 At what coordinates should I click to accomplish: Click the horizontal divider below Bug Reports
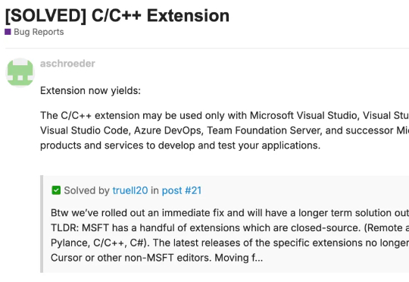click(207, 48)
